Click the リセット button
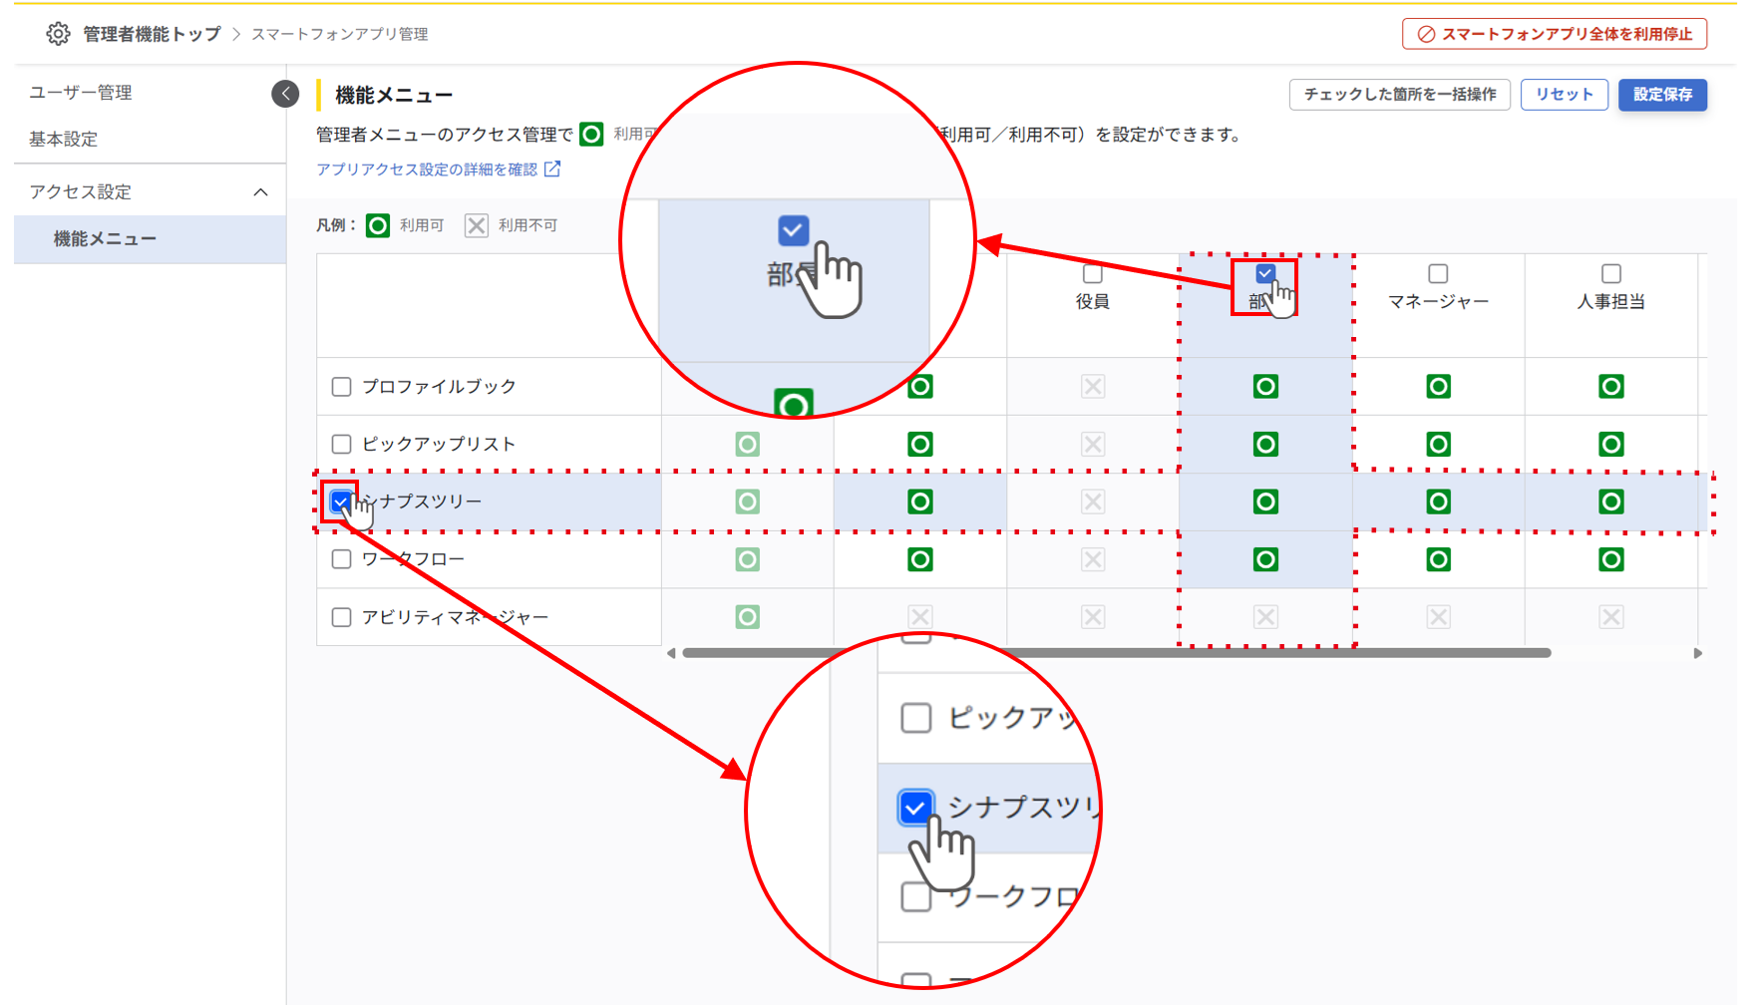1747x1005 pixels. (1564, 95)
